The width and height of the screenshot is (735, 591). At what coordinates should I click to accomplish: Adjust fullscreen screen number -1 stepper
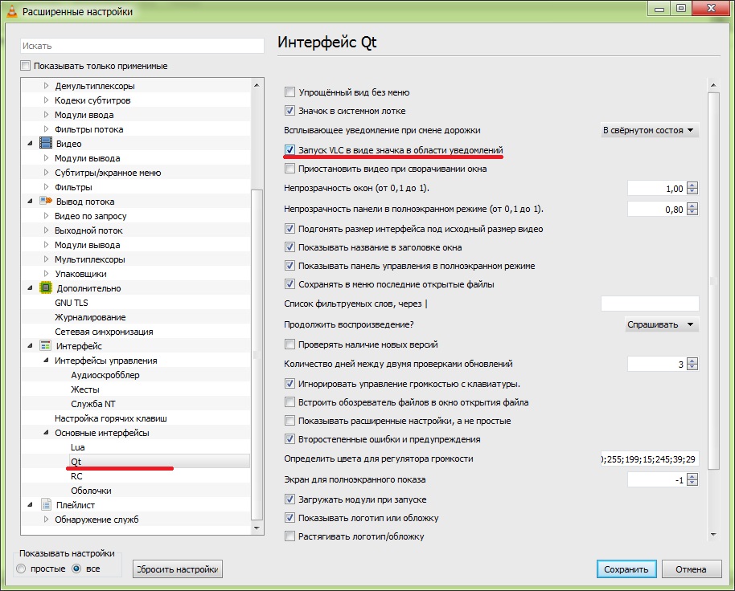tap(692, 479)
